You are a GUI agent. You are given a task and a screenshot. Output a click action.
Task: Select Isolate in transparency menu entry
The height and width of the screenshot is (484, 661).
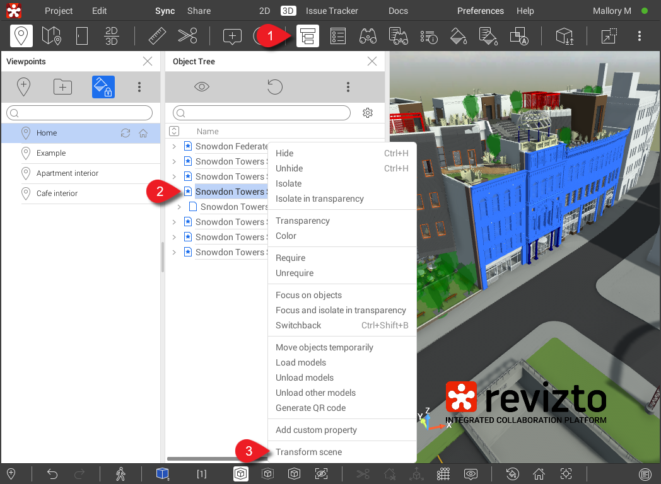point(319,199)
